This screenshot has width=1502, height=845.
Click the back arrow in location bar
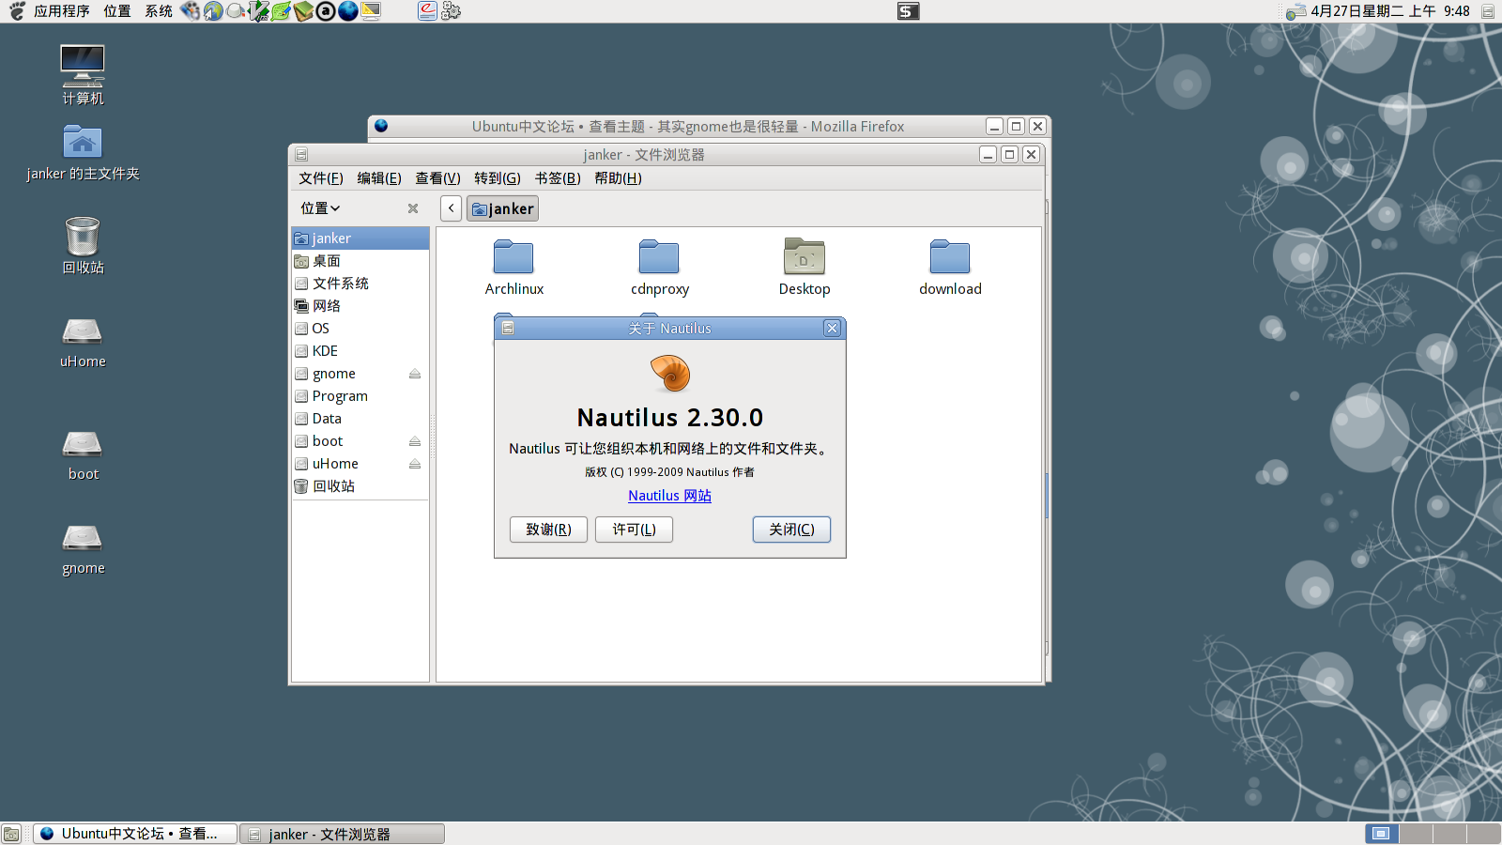coord(452,208)
